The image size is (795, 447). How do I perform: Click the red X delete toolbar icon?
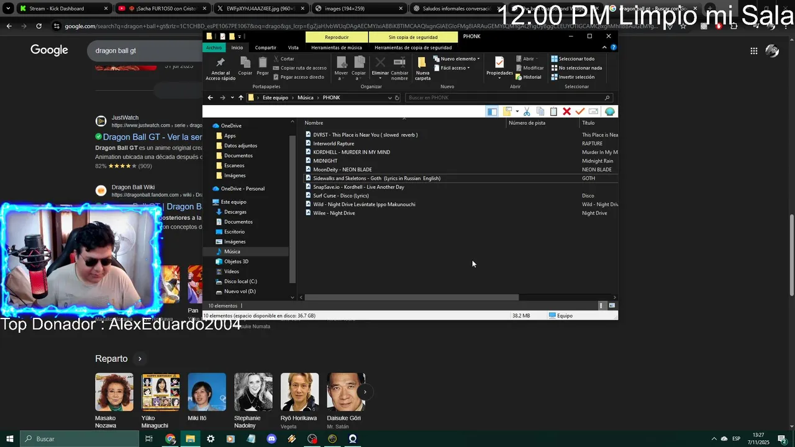coord(566,111)
